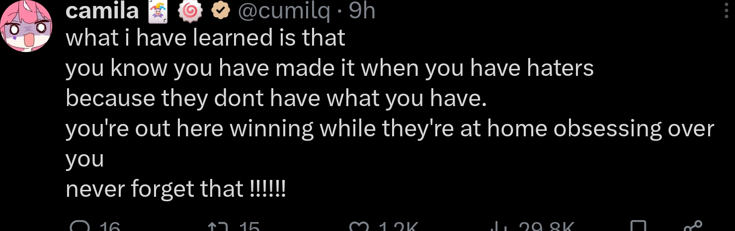This screenshot has height=231, width=735.
Task: Click the reply count 16
Action: [110, 228]
